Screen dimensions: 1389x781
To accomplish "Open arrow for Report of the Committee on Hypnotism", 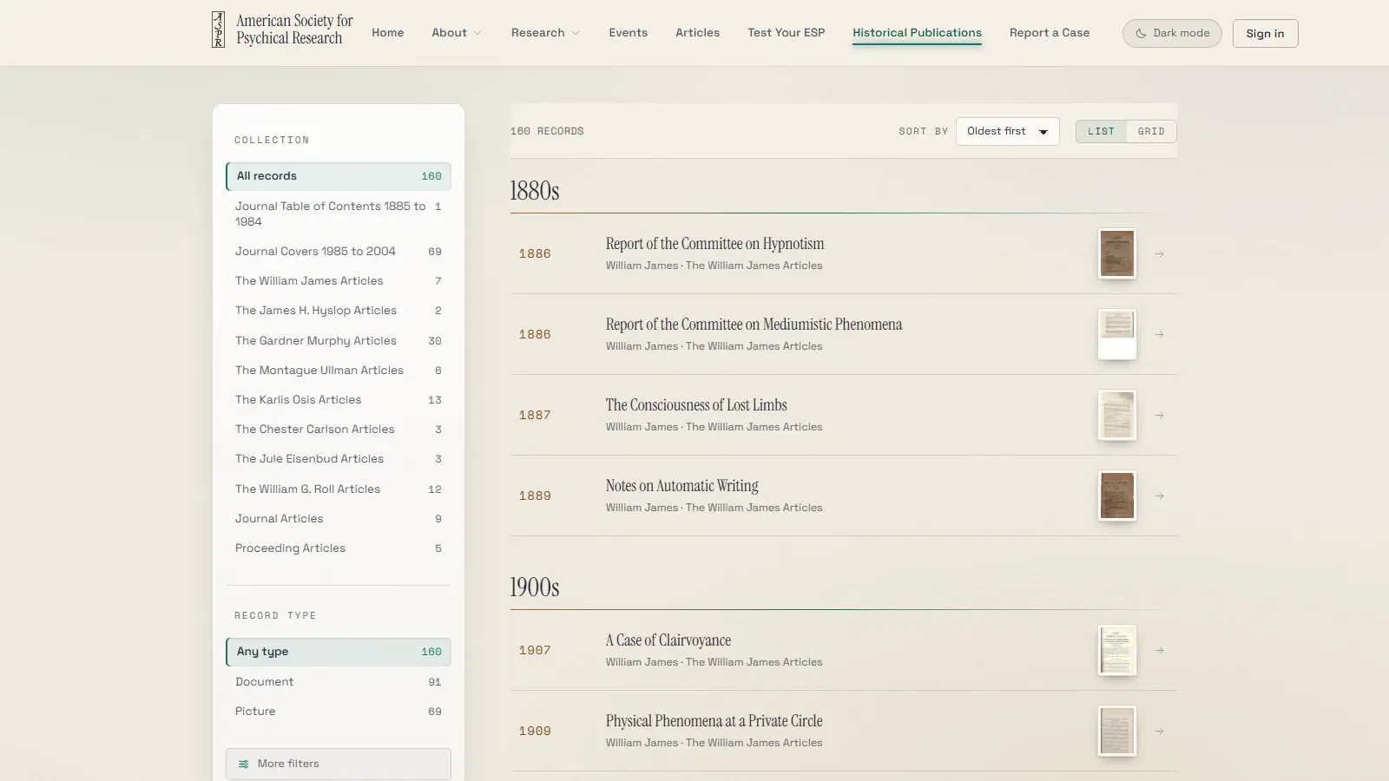I will (x=1159, y=254).
